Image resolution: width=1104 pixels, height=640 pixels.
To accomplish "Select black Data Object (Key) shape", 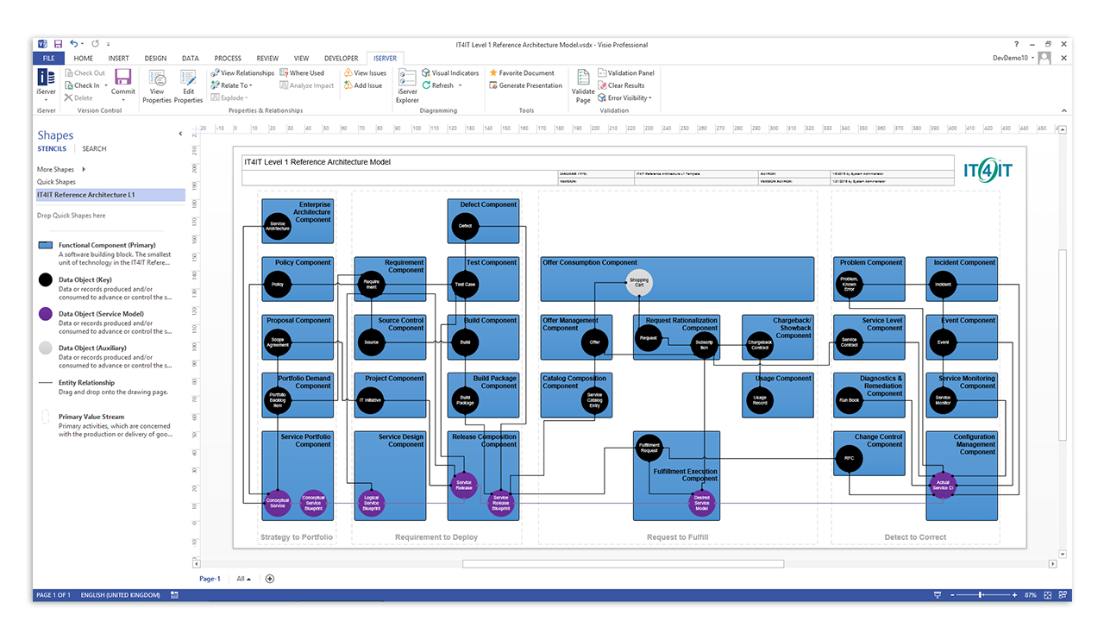I will point(45,280).
